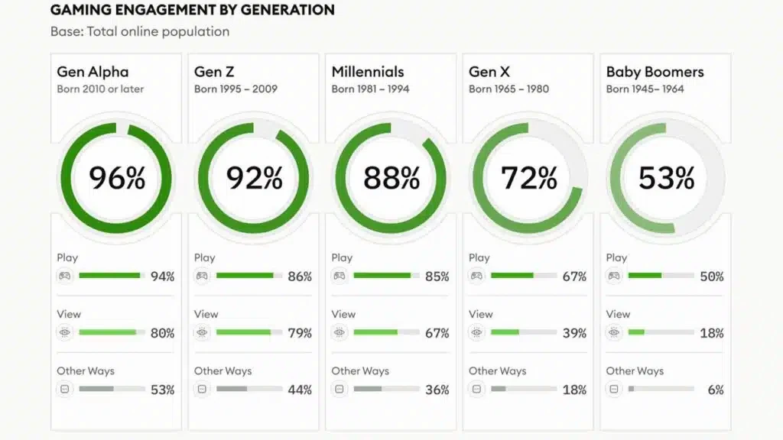Select the Baby Boomers card heading

[x=655, y=72]
